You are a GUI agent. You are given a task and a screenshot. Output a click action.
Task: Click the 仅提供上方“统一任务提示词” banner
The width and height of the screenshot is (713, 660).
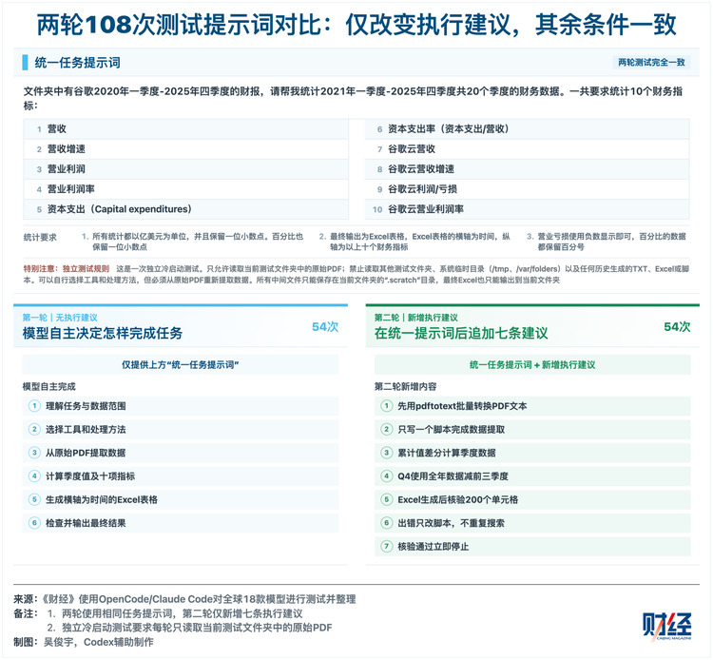tap(181, 365)
